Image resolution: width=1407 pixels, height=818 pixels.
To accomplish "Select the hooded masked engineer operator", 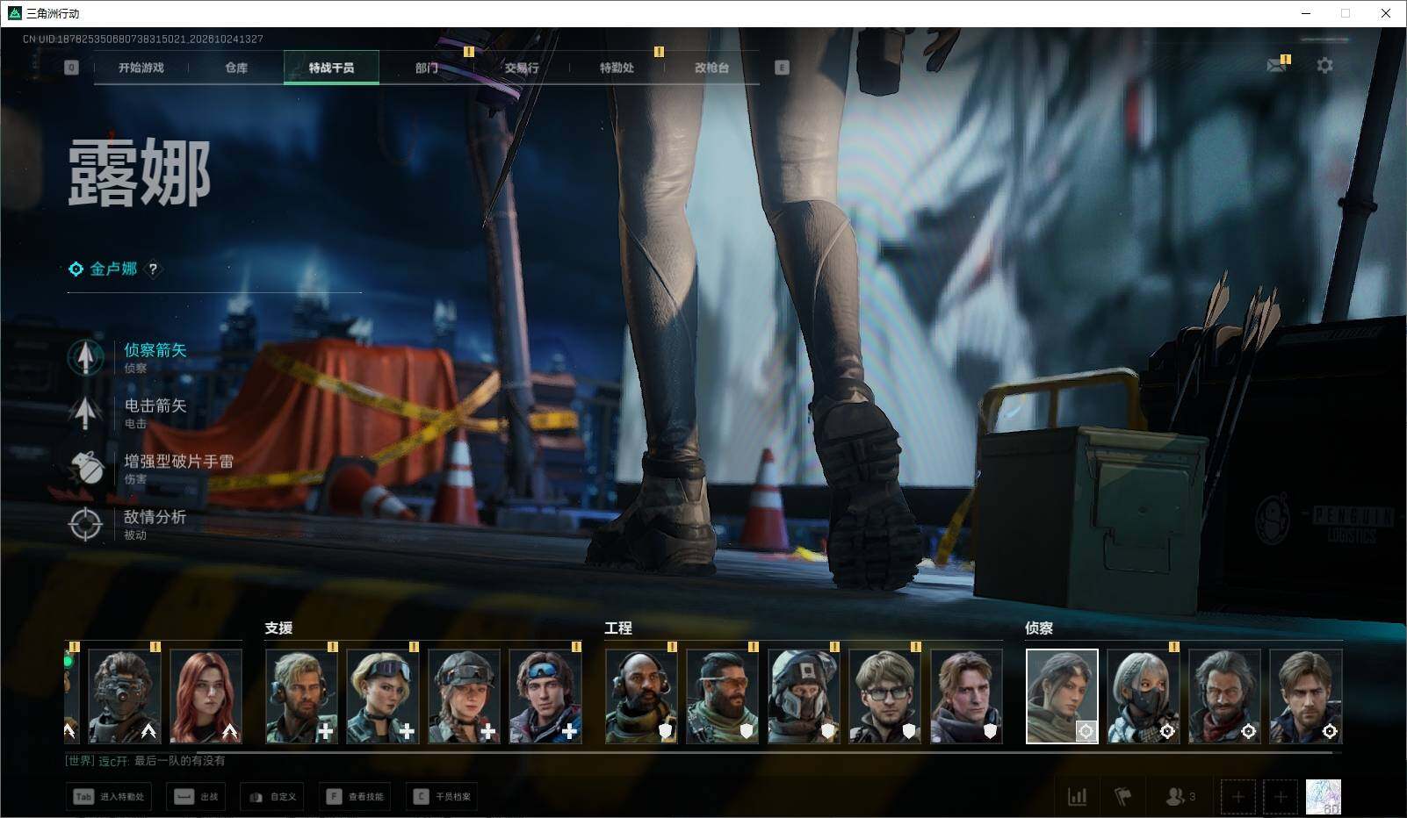I will [804, 696].
